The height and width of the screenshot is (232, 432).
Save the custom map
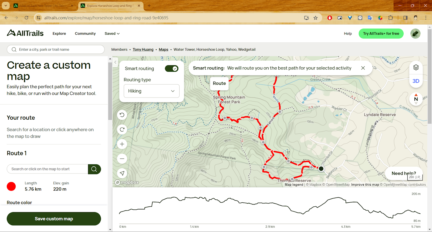click(54, 219)
